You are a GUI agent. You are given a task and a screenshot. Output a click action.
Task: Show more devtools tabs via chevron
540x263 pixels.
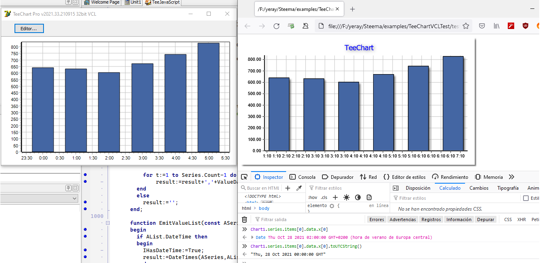pyautogui.click(x=512, y=177)
